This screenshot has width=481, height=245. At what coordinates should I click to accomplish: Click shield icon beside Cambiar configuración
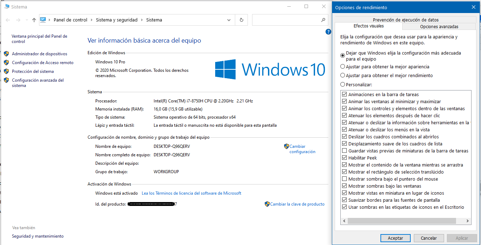point(286,146)
